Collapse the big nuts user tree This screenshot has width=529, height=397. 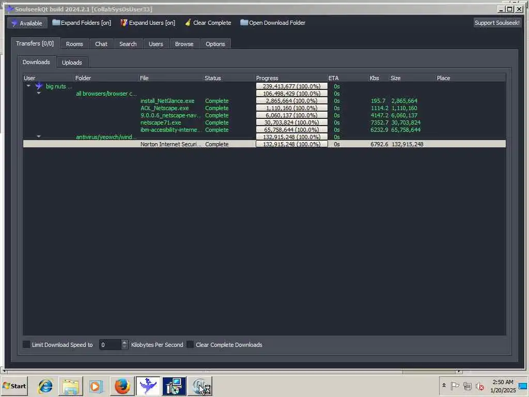[29, 86]
